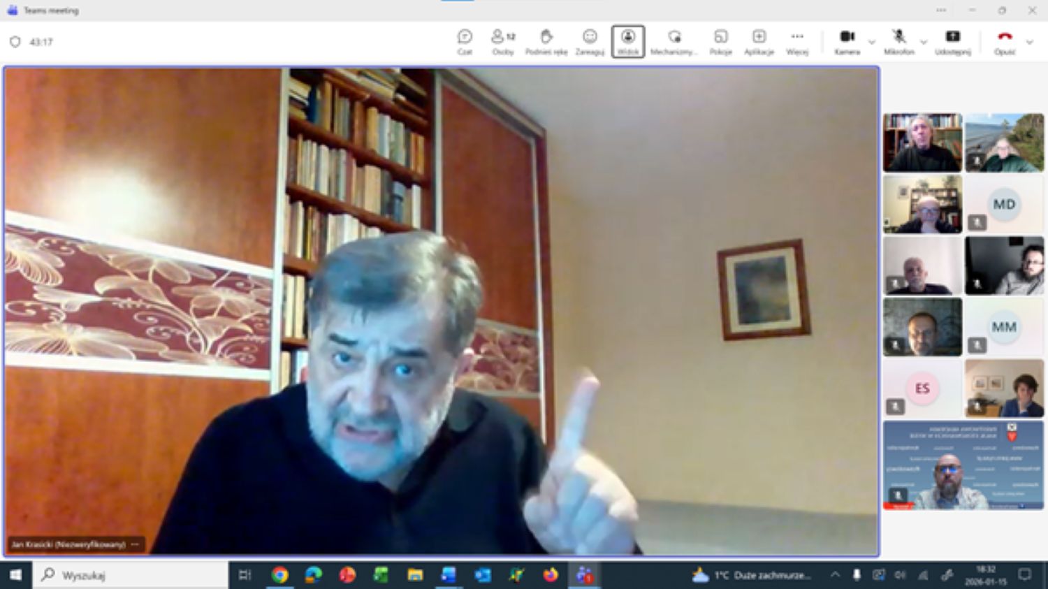The width and height of the screenshot is (1048, 589).
Task: Toggle the Kamera on or off
Action: [x=847, y=41]
